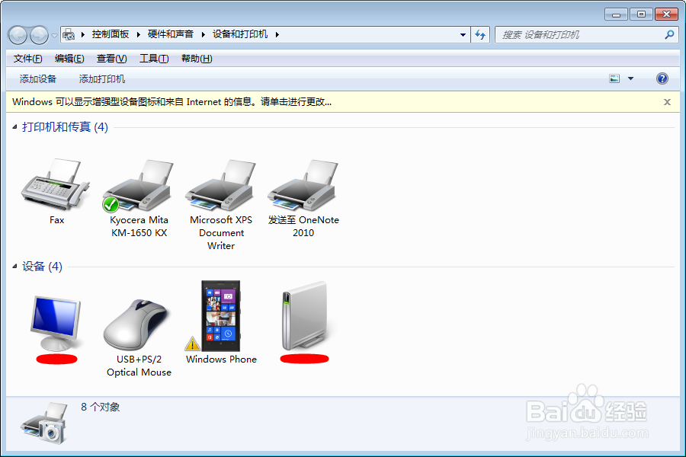Click the 8 个对象 status text
Image resolution: width=686 pixels, height=457 pixels.
tap(100, 407)
